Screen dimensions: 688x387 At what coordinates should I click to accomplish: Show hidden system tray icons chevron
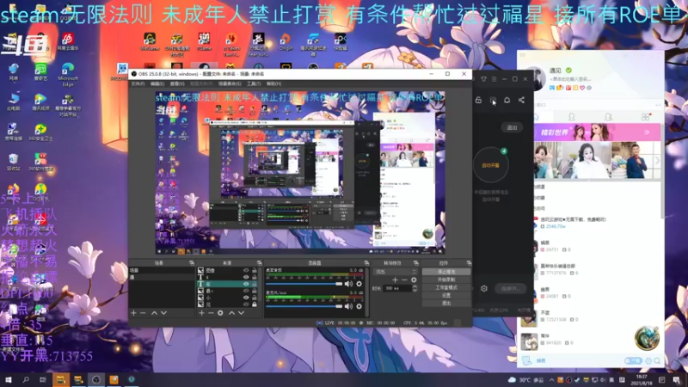tap(551, 380)
